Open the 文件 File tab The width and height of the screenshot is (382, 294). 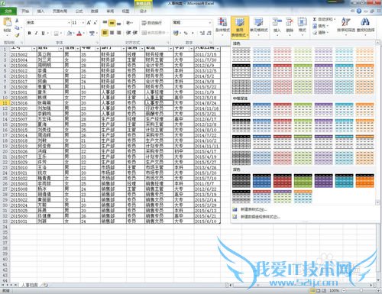(x=8, y=11)
